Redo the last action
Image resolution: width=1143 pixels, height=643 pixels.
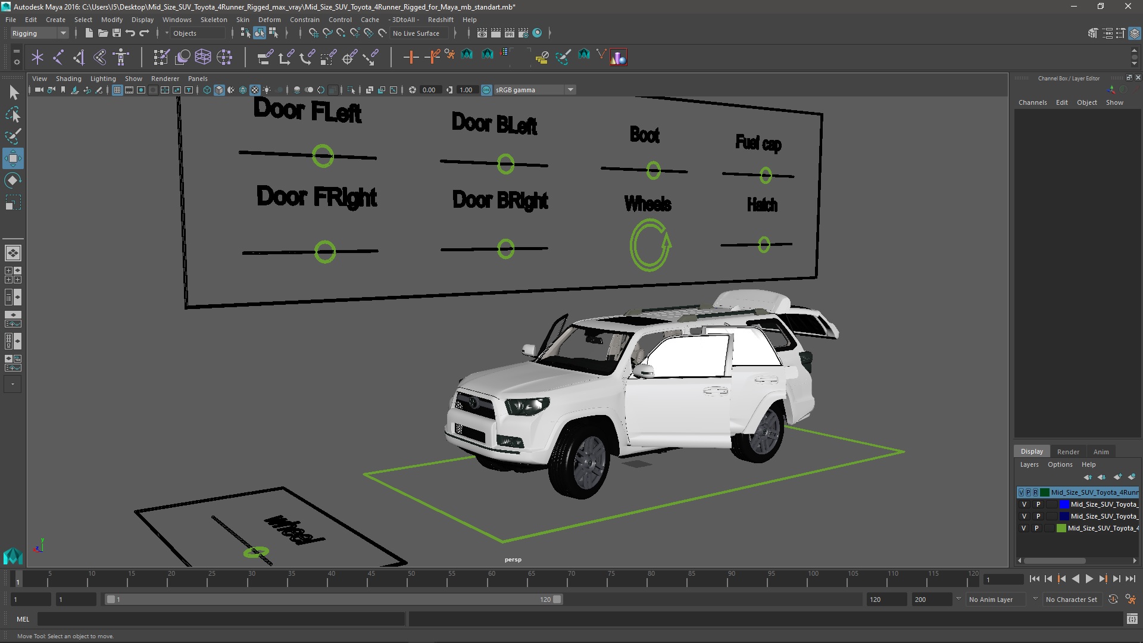[144, 33]
